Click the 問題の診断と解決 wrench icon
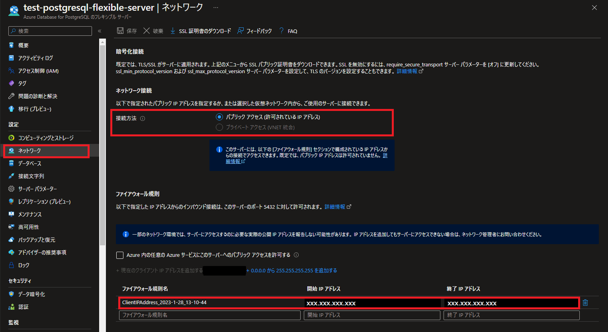 11,96
